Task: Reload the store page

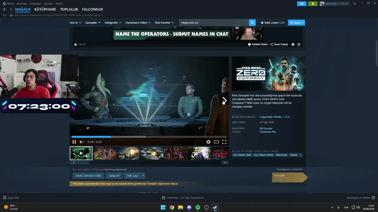Action: 4,15
